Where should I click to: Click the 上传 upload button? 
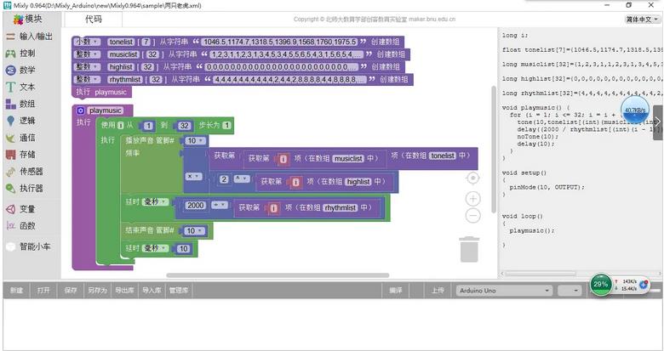pos(438,291)
